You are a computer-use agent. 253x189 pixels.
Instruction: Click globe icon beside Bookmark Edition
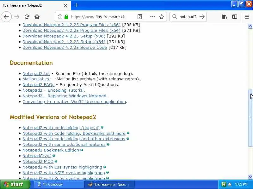tap(82, 150)
